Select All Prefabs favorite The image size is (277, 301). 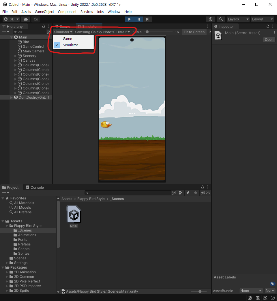coord(23,212)
